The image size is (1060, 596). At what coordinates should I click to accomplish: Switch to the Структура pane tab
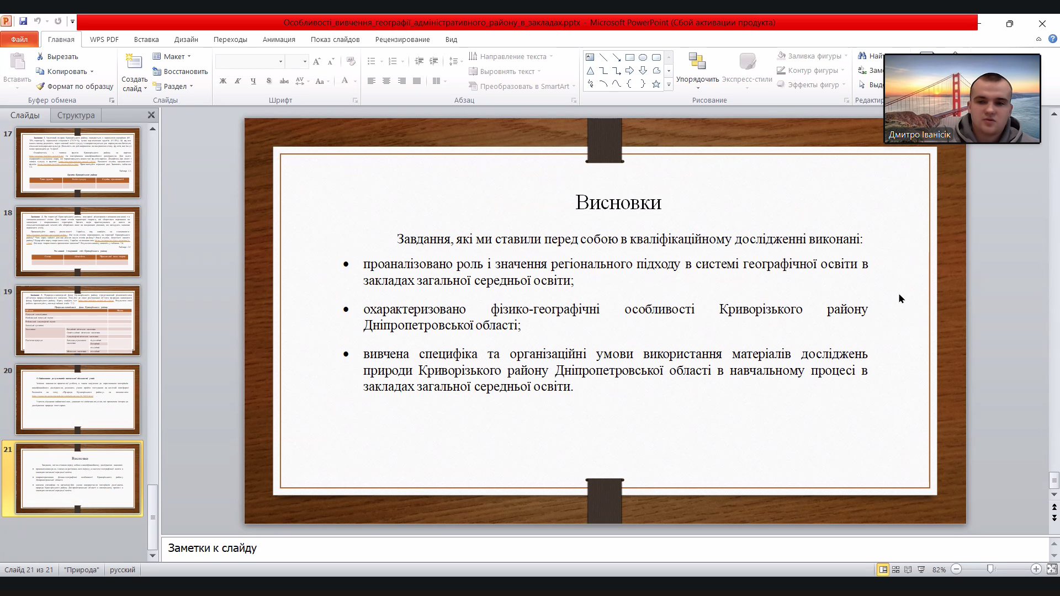tap(76, 115)
